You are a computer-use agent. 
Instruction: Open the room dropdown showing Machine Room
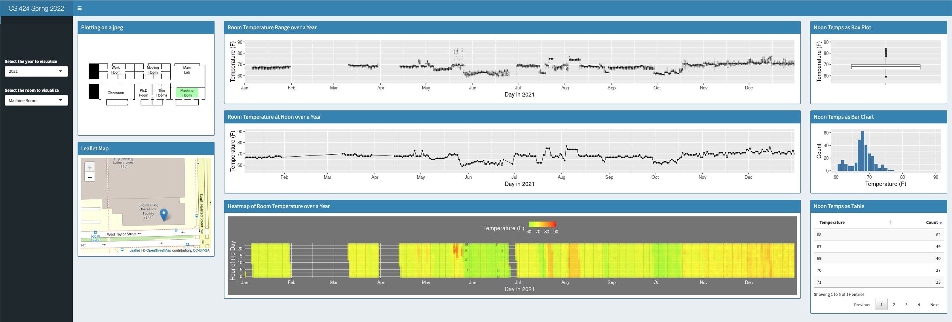coord(36,100)
